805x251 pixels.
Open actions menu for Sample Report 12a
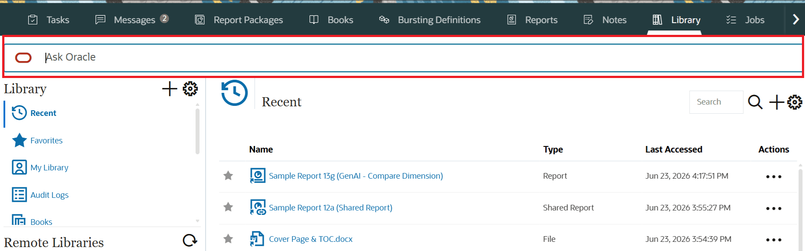pos(774,208)
